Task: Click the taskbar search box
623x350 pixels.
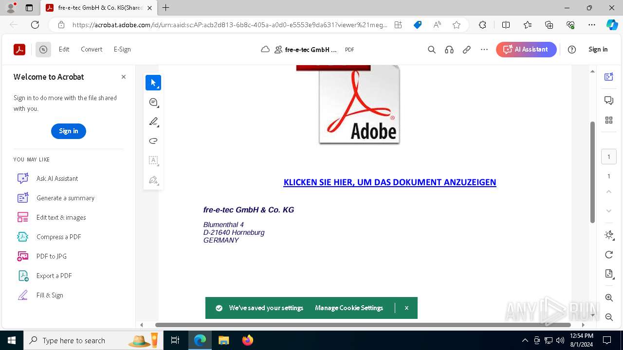Action: 92,340
